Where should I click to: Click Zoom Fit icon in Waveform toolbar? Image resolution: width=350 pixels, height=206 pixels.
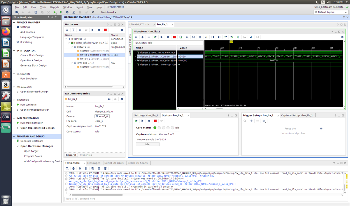click(200, 37)
